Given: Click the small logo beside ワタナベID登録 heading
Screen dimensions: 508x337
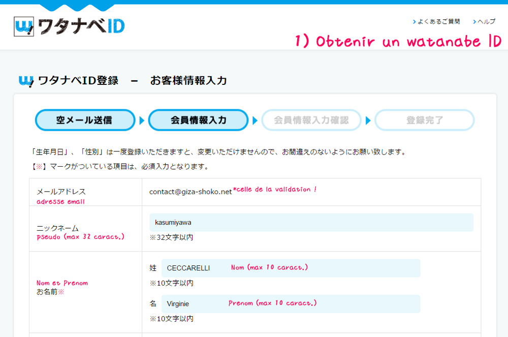Looking at the screenshot, I should tap(26, 81).
